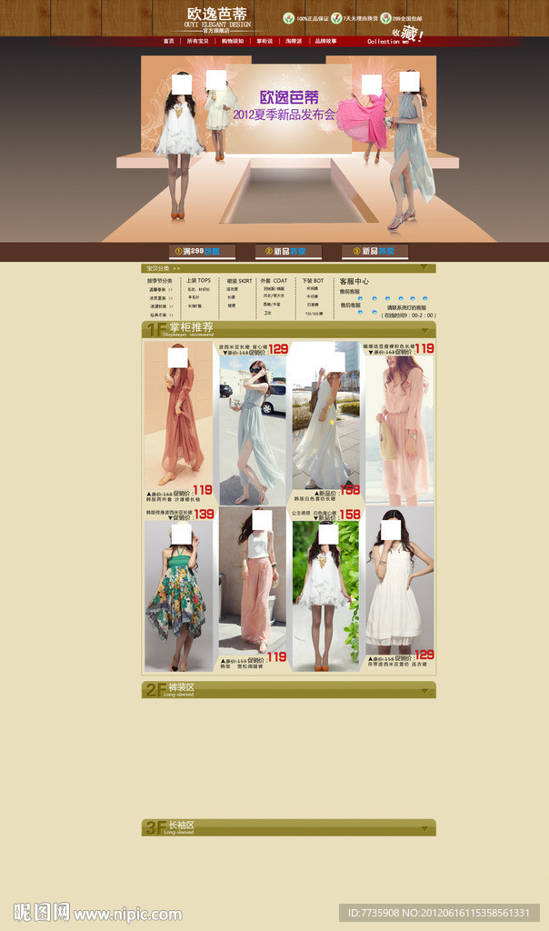Click the 欧逸芭蒂 store logo

[x=216, y=17]
